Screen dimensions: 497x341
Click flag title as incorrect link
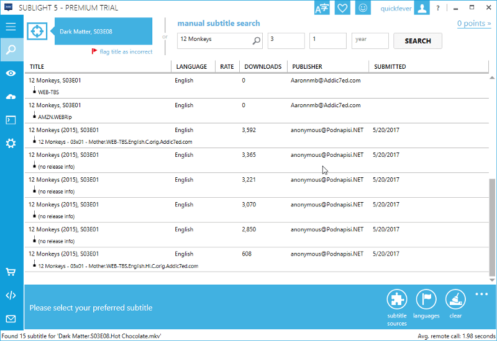[126, 51]
